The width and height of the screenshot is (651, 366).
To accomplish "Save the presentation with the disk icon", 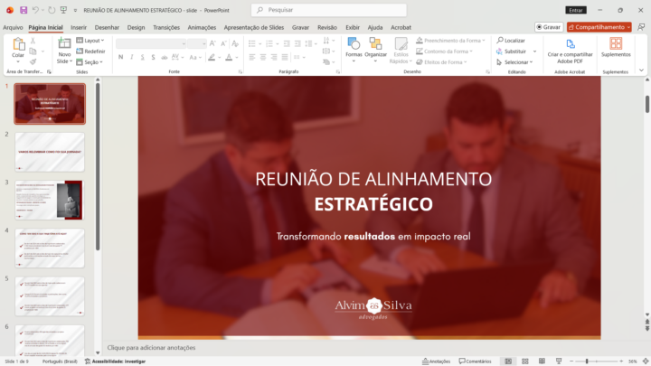I will click(x=24, y=10).
